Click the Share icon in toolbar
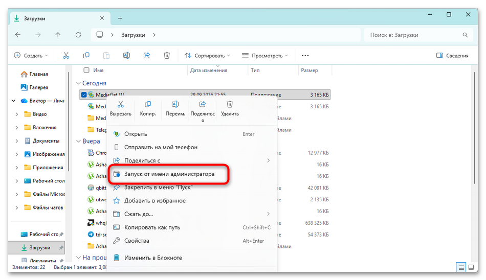Viewport: 486px width, 280px height. [x=147, y=56]
